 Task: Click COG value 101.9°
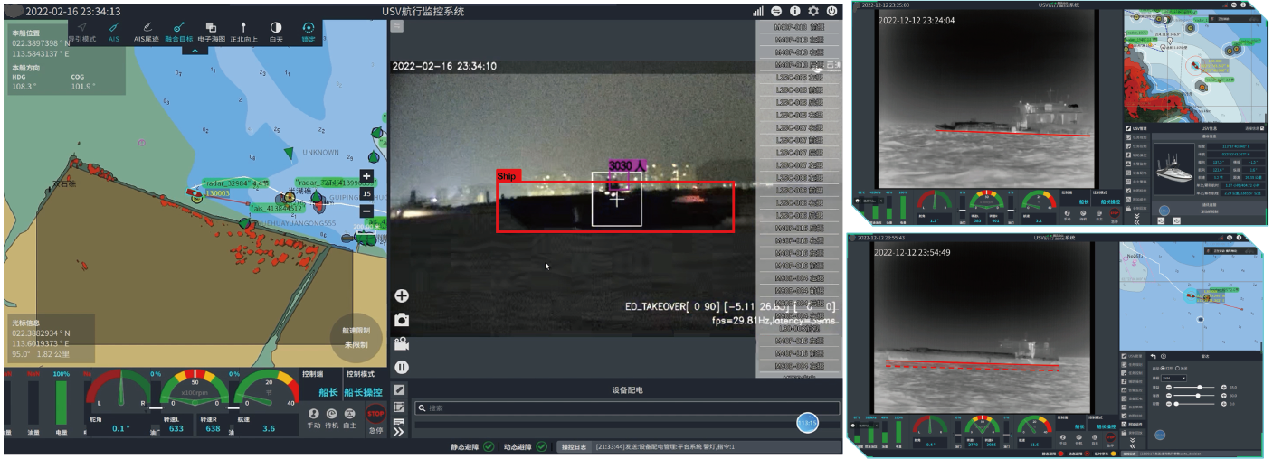(x=83, y=87)
